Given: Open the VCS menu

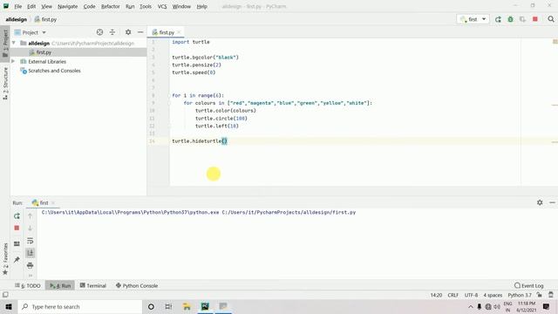Looking at the screenshot, I should click(x=162, y=6).
